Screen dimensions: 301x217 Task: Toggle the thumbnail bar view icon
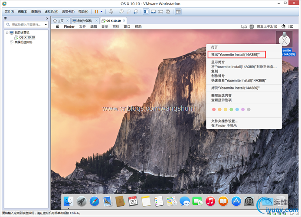[154, 12]
